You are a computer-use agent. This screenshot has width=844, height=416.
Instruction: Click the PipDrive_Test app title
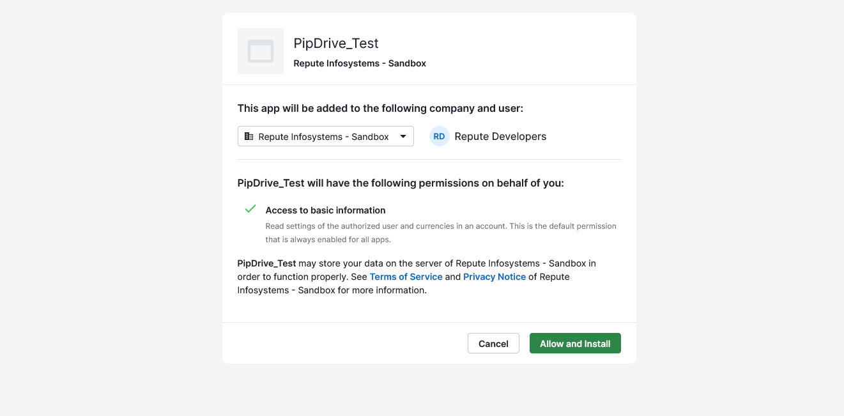[x=336, y=43]
